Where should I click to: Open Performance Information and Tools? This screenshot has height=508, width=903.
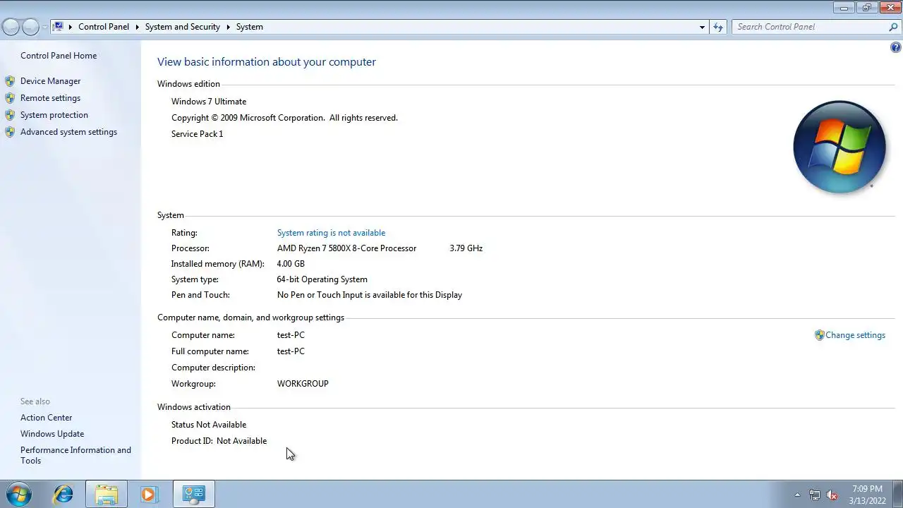[x=75, y=455]
